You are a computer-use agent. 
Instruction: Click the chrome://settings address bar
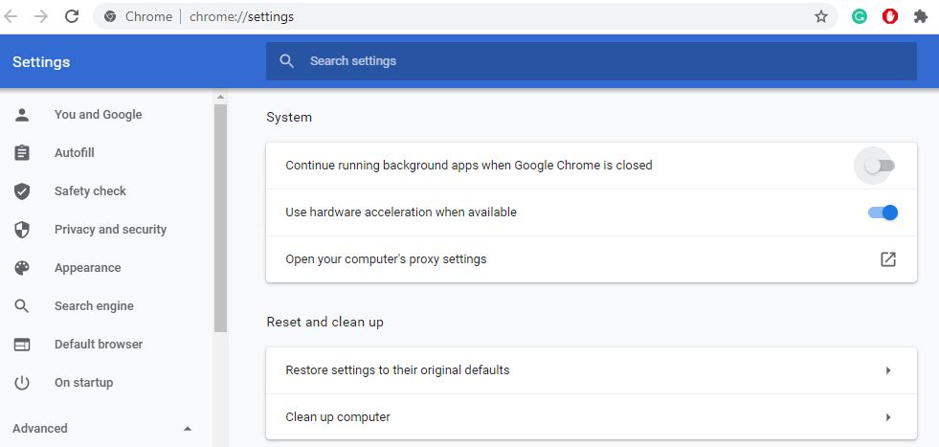coord(466,17)
